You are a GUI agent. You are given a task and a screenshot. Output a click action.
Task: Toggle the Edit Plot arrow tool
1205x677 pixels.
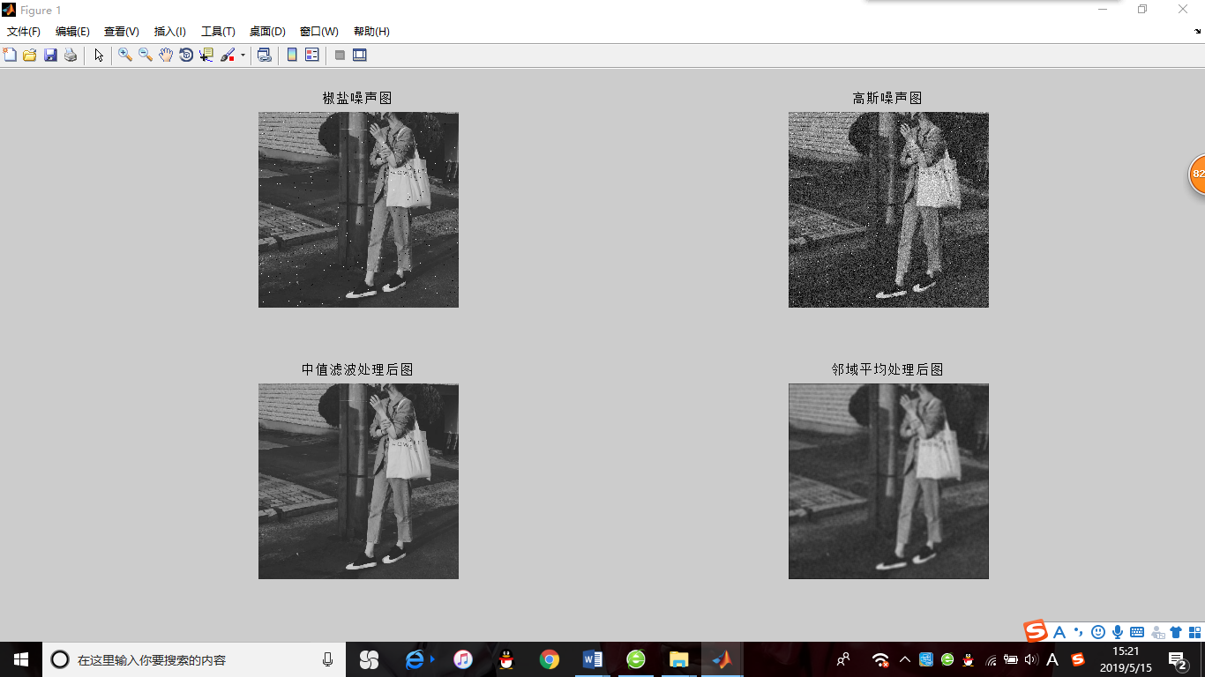point(99,55)
